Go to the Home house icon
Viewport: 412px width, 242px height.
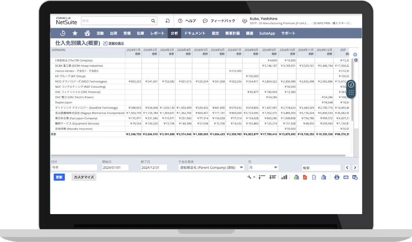tap(87, 33)
